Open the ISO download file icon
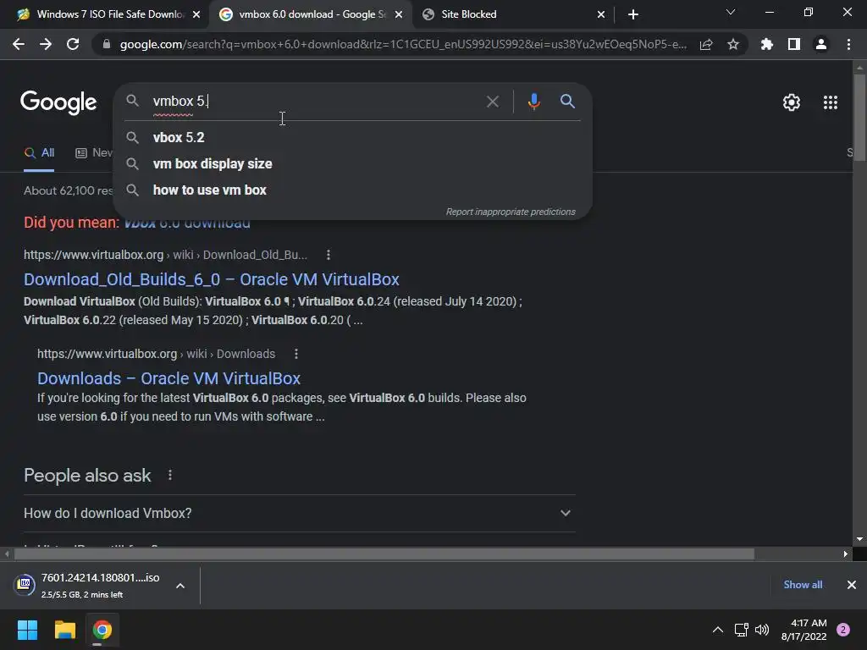Viewport: 867px width, 650px height. pos(25,584)
